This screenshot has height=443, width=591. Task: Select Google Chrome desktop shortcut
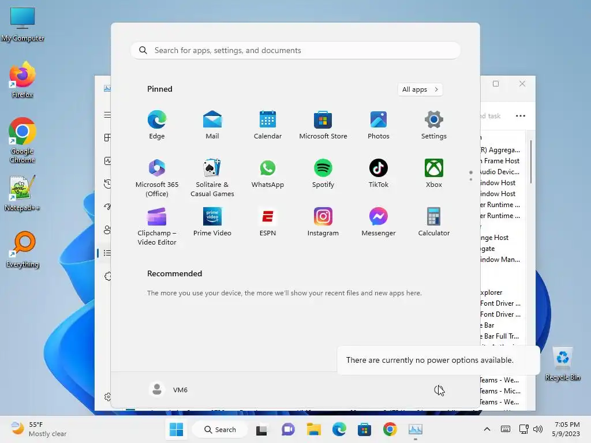tap(23, 140)
